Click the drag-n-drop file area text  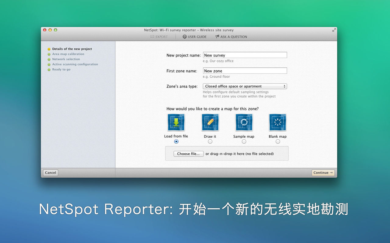pos(239,154)
